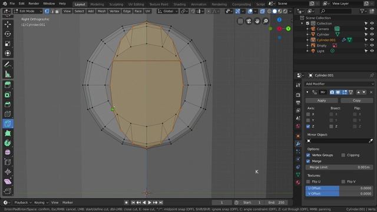Select the Inset Faces tool
This screenshot has height=212, width=377.
click(x=8, y=95)
